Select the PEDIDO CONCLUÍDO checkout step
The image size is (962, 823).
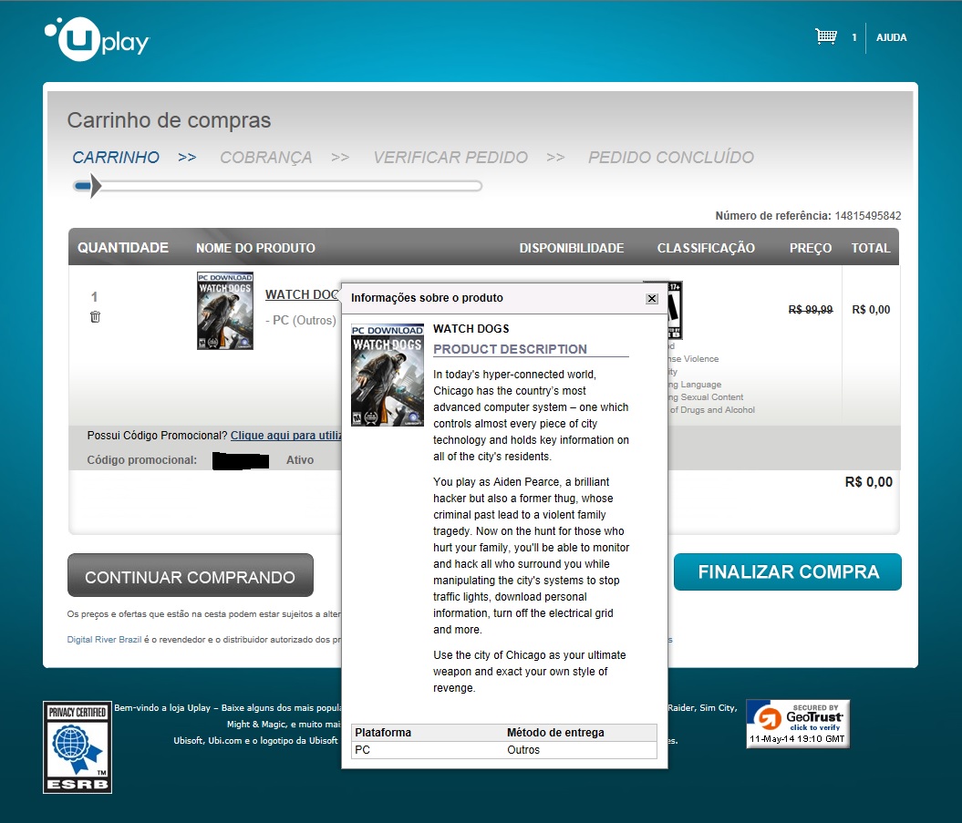(671, 158)
